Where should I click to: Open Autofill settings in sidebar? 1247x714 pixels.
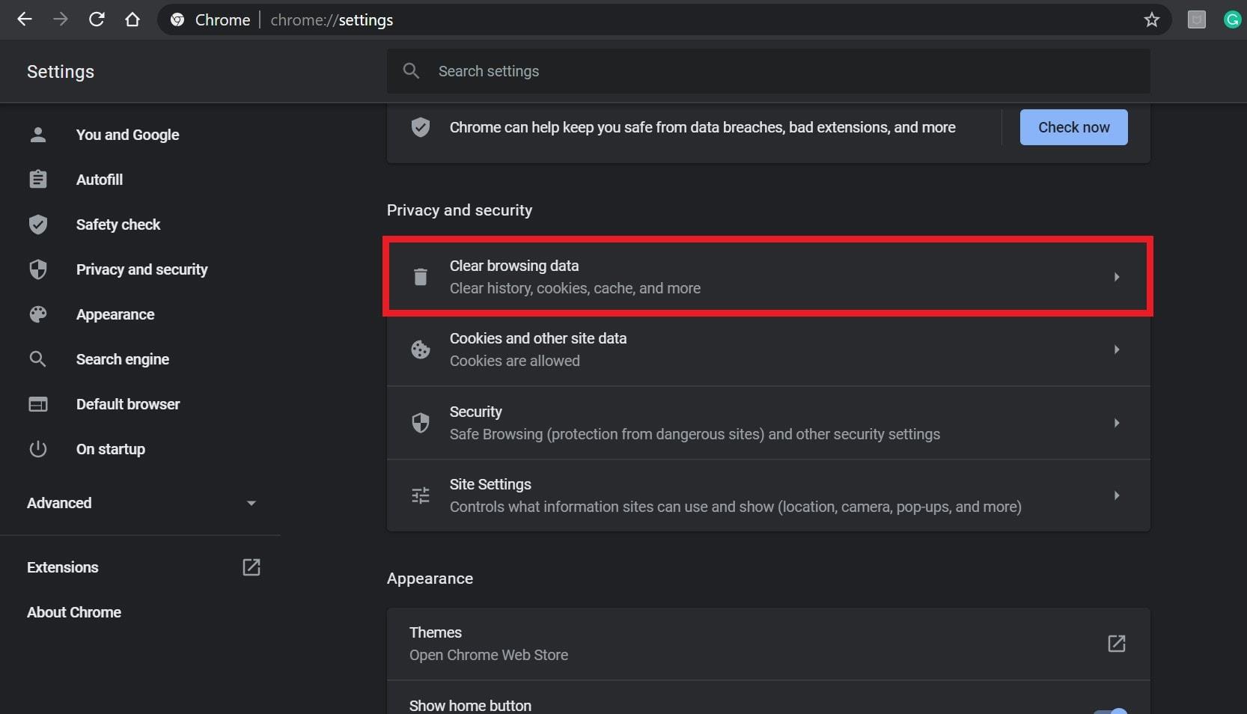coord(100,180)
